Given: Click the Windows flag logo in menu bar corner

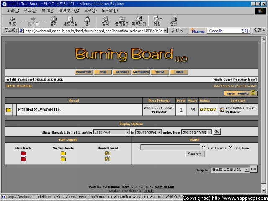Looking at the screenshot, I should 260,11.
